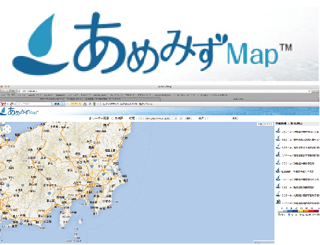The image size is (320, 245).
Task: Switch map to the aerial photo tab
Action: click(268, 124)
